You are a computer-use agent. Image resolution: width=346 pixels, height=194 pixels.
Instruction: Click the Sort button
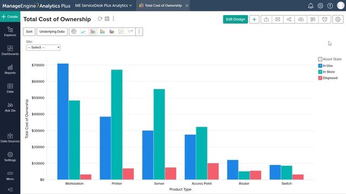coord(29,32)
